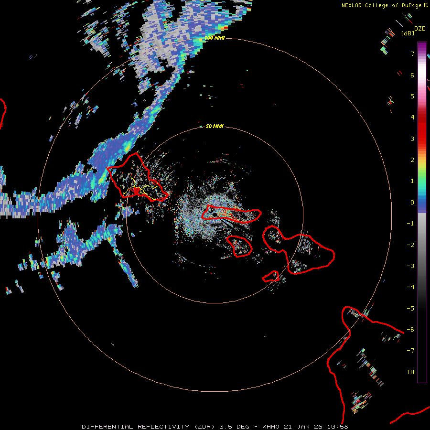Click the scale value -1
This screenshot has width=430, height=430.
click(x=410, y=224)
